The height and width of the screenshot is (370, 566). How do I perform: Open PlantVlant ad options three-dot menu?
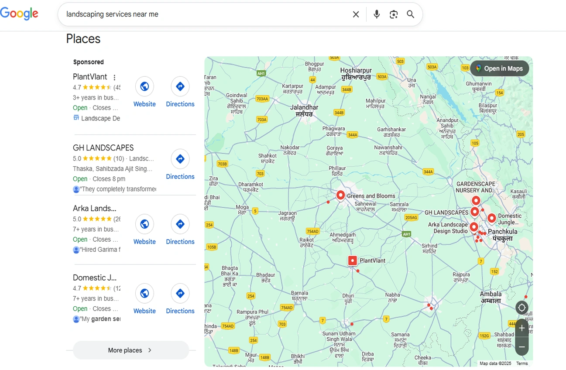coord(114,78)
